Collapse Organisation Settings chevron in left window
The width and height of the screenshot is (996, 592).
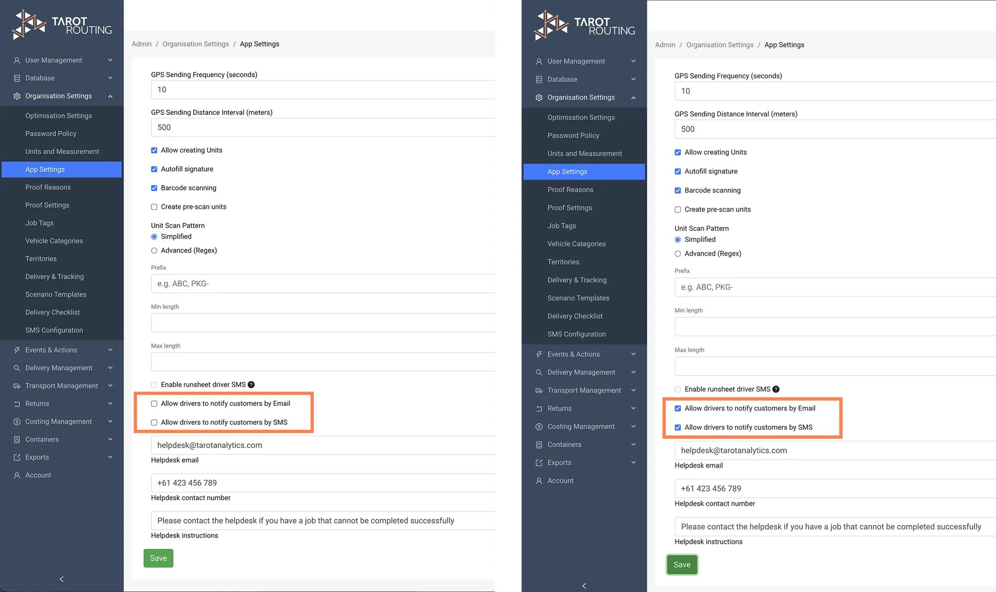pos(110,96)
